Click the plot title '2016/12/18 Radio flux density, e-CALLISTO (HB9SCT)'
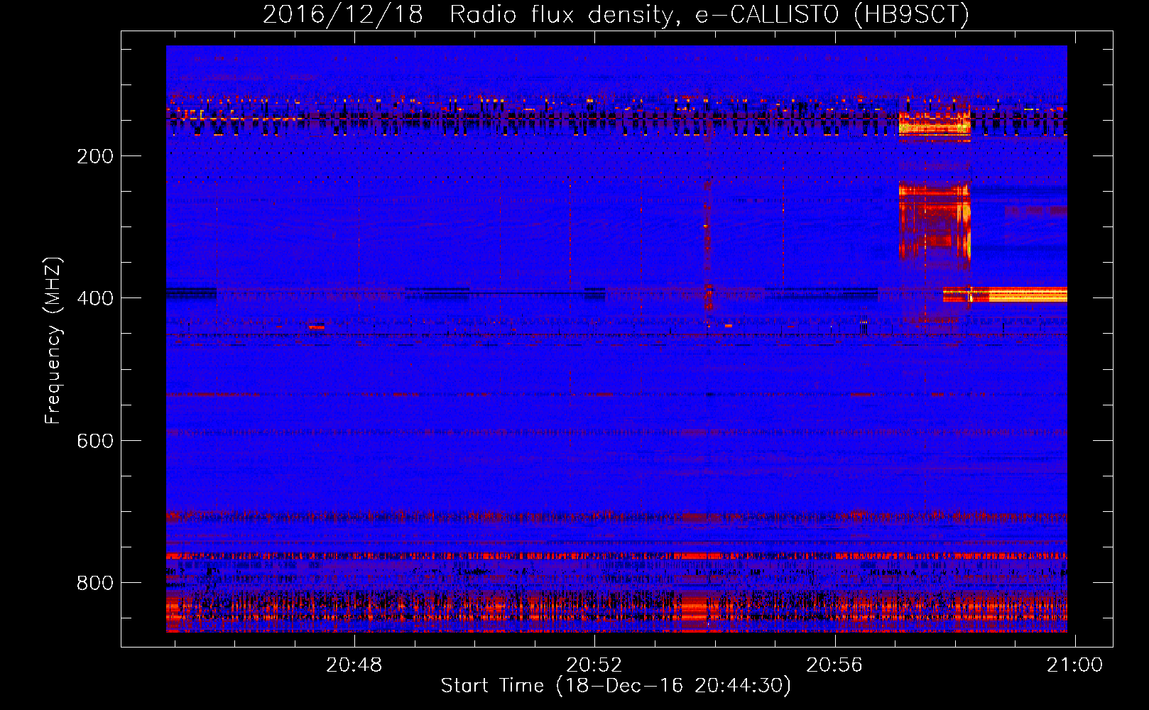 click(x=616, y=14)
